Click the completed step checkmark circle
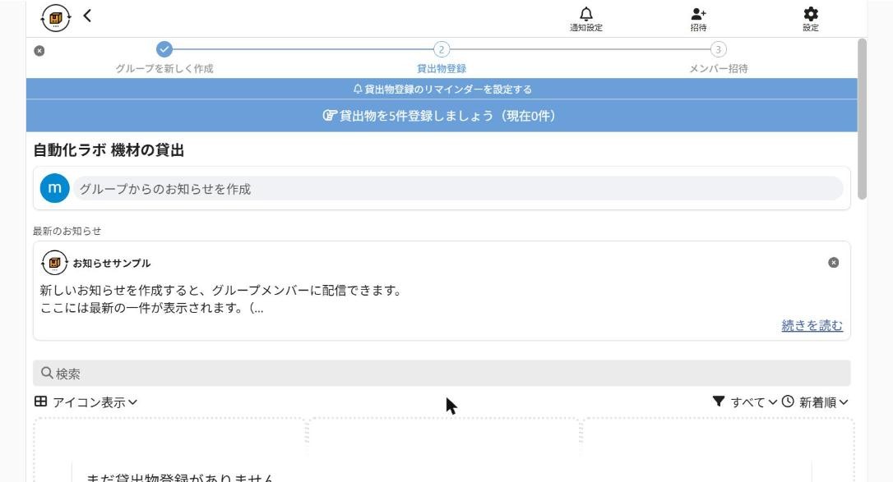Viewport: 893px width, 482px height. [x=164, y=49]
